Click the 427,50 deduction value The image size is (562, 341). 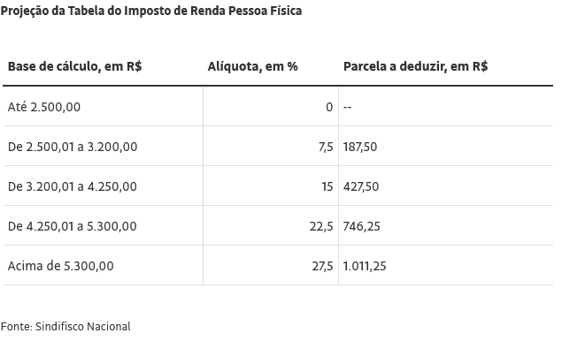coord(361,186)
